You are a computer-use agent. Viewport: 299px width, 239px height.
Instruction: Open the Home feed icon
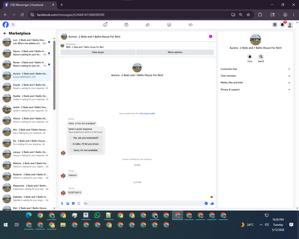coord(105,24)
